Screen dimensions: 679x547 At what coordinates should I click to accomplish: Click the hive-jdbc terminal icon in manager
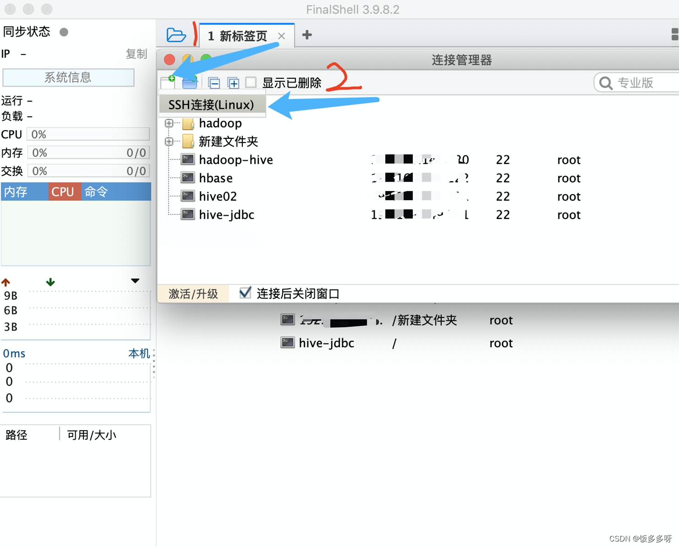[x=188, y=214]
